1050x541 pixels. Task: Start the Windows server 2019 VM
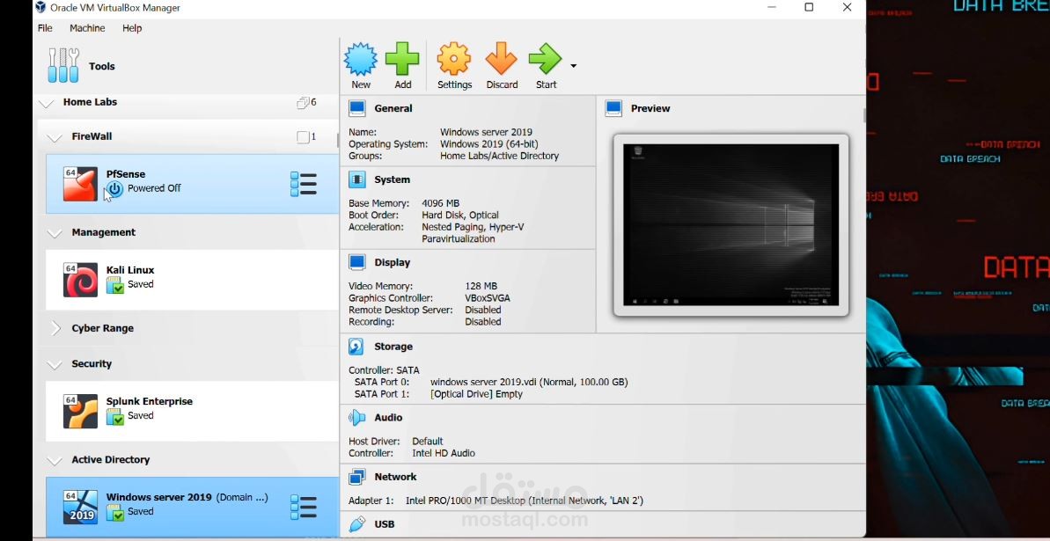coord(545,62)
